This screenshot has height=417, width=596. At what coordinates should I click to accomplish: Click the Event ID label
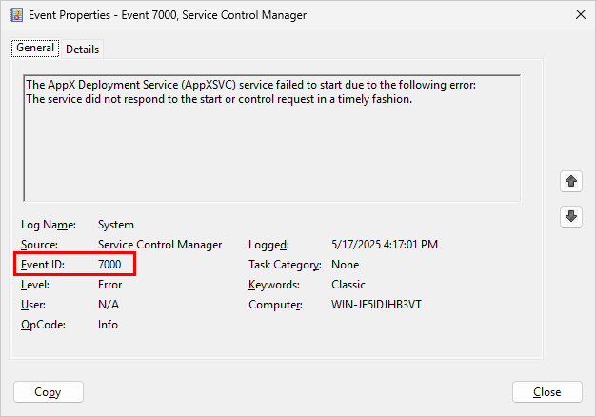pyautogui.click(x=41, y=265)
